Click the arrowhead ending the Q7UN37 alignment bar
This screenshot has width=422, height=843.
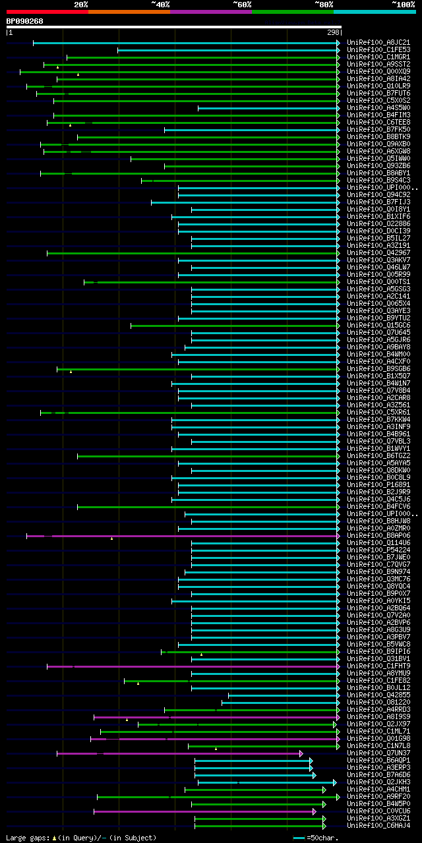coord(301,753)
